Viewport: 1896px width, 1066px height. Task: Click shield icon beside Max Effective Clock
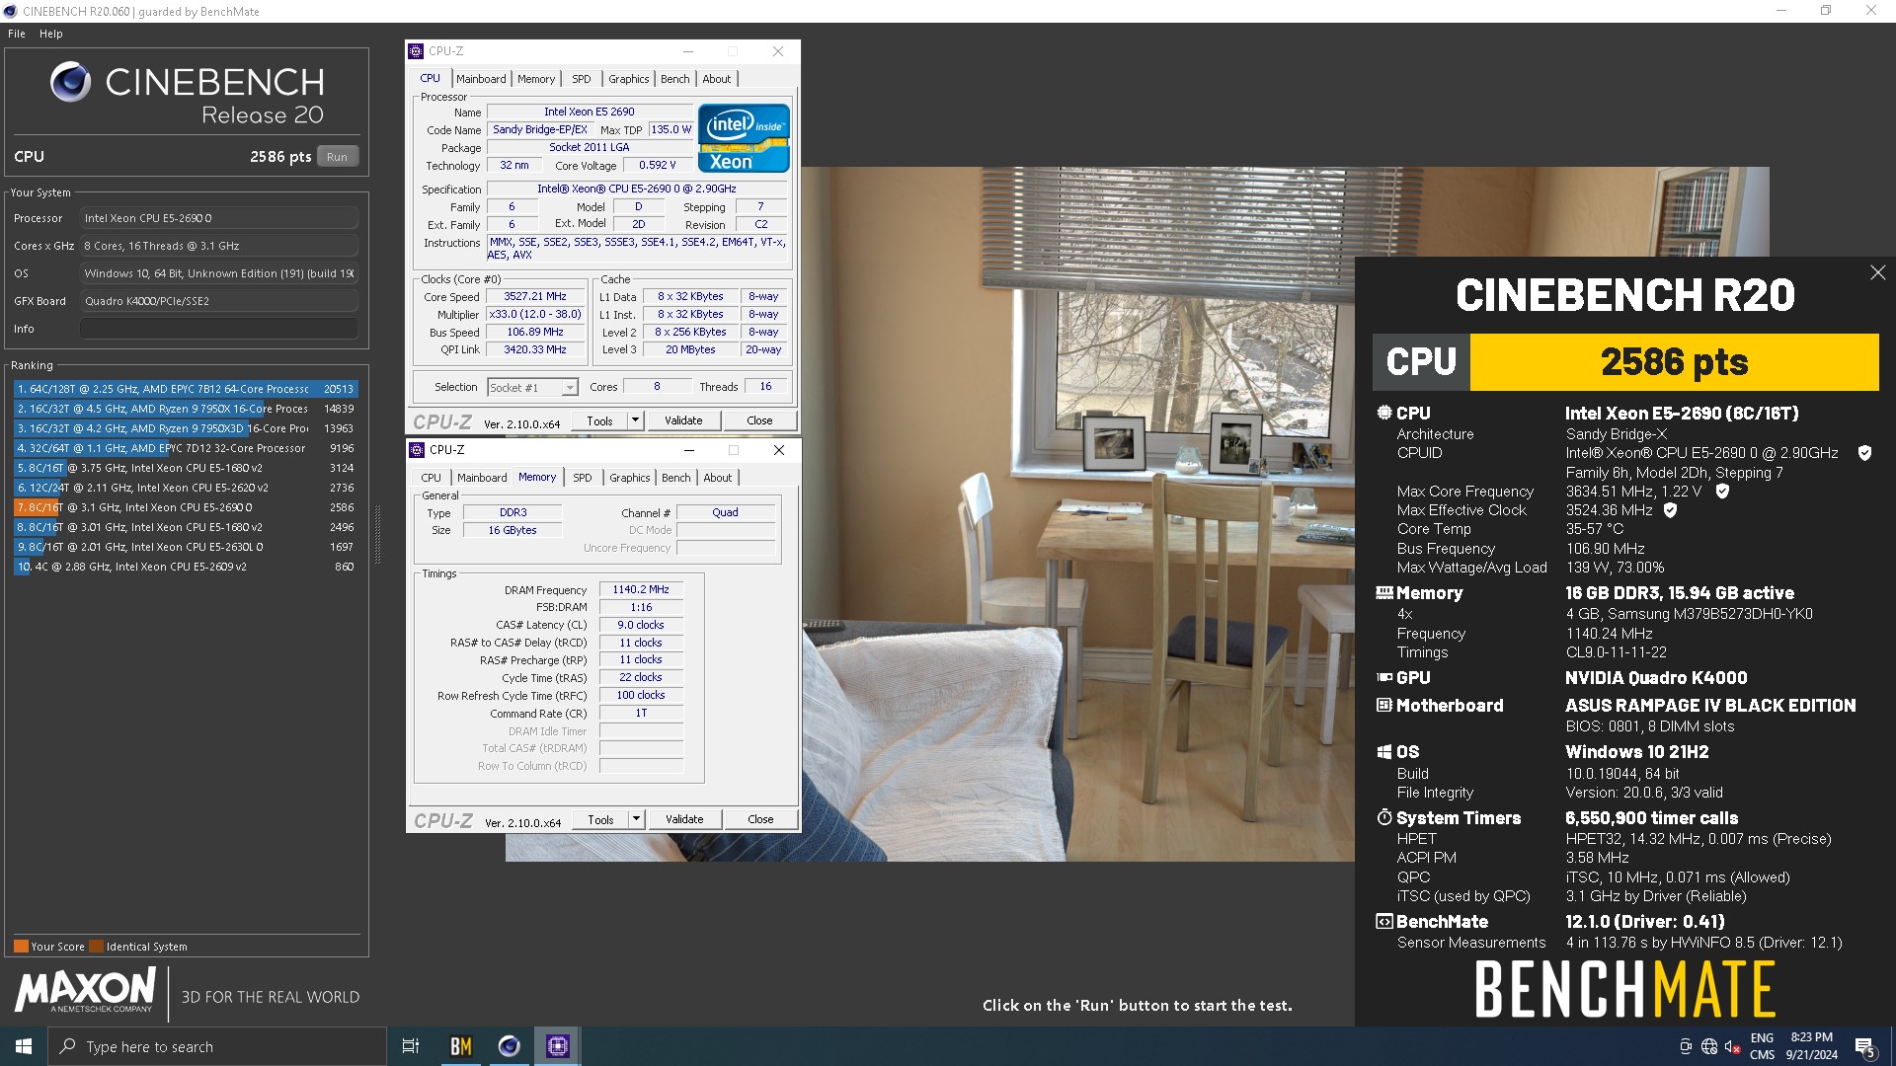(1670, 510)
